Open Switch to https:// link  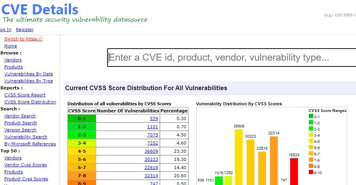click(x=23, y=39)
